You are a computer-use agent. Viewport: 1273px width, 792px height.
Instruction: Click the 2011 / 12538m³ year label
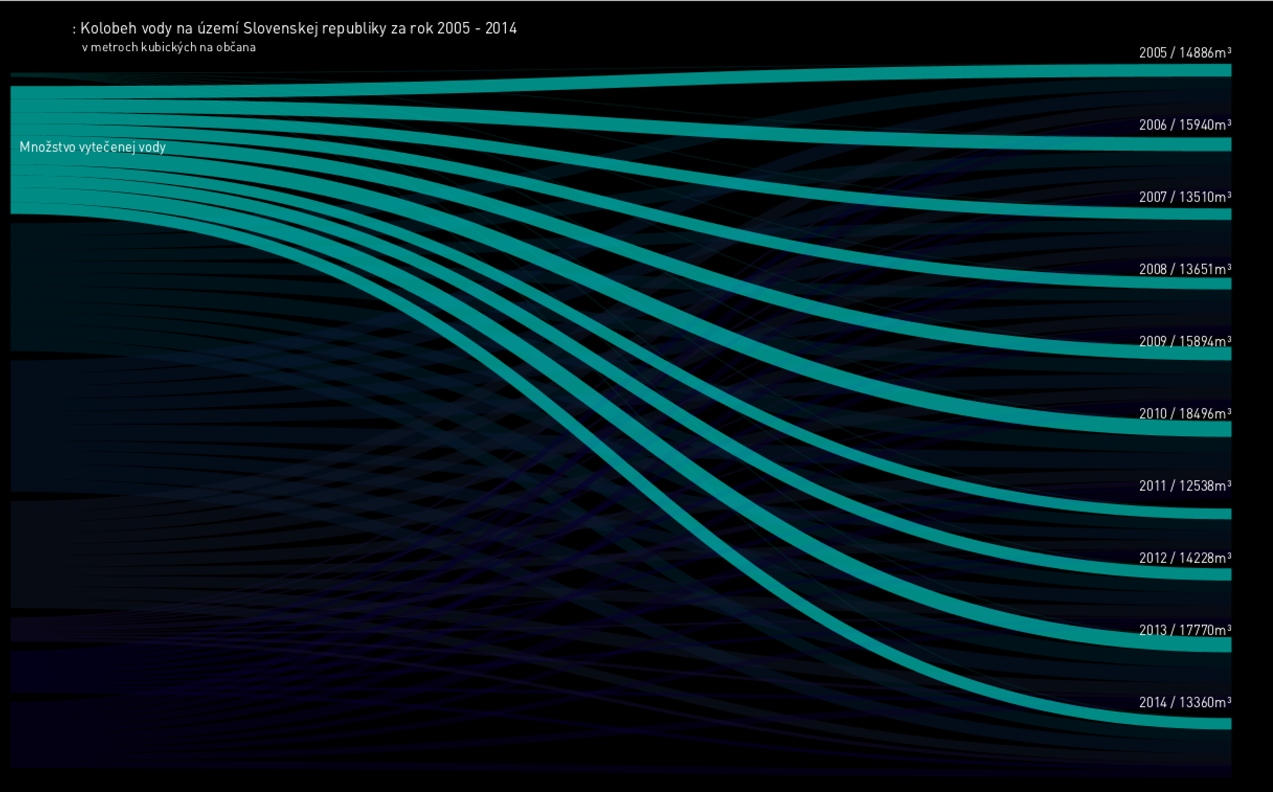1185,486
